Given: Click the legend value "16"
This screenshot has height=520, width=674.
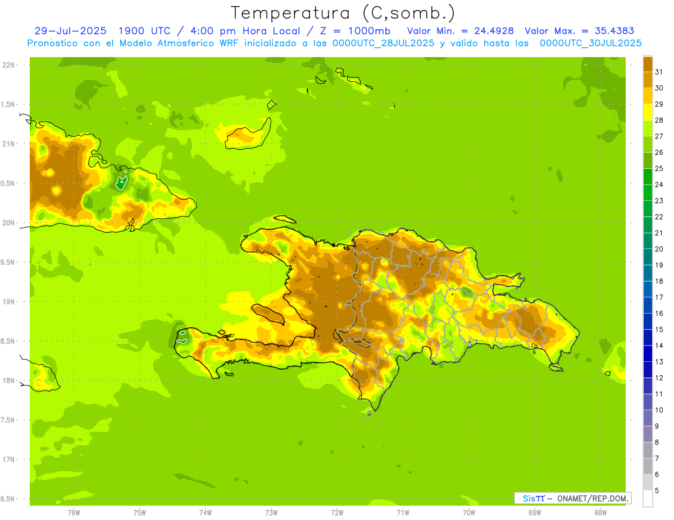Looking at the screenshot, I should [659, 313].
